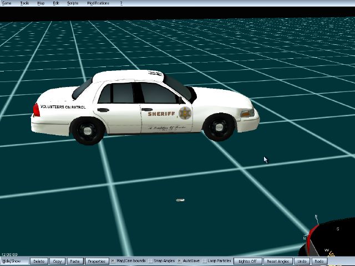Open the Edit menu
Screen dimensions: 355x266
[56, 3]
